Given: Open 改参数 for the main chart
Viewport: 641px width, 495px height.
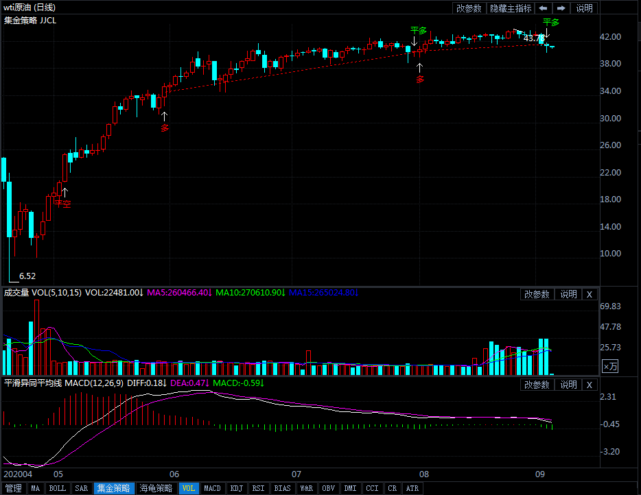Looking at the screenshot, I should (x=469, y=8).
